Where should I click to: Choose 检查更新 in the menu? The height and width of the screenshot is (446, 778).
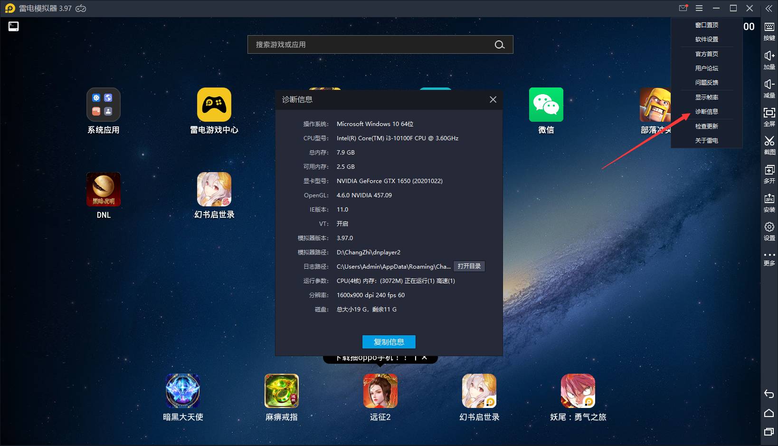(x=706, y=126)
